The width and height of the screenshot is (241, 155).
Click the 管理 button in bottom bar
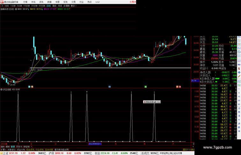click(x=13, y=147)
